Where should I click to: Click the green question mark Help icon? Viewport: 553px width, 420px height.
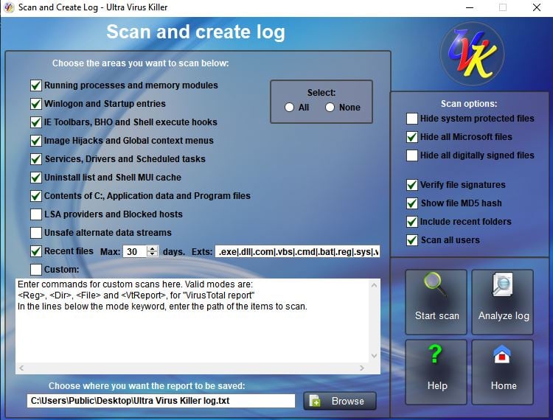(x=435, y=354)
